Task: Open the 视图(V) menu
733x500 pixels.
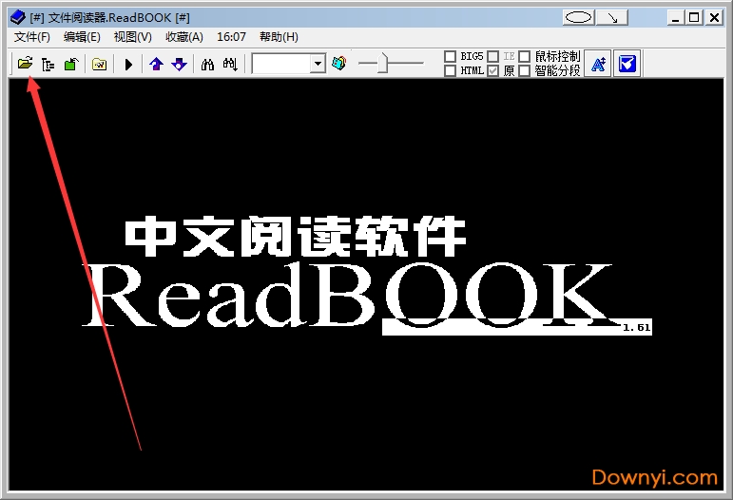Action: pos(132,37)
